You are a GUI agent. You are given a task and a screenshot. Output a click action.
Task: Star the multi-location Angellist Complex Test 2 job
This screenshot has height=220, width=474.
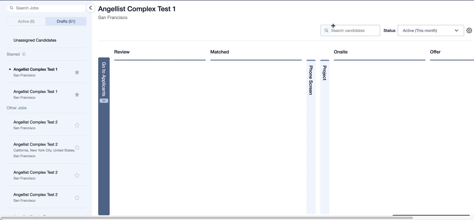point(77,148)
